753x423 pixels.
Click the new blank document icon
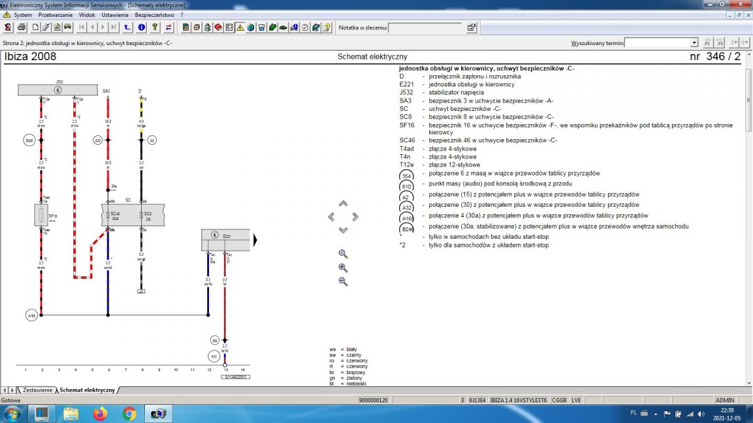pyautogui.click(x=35, y=27)
